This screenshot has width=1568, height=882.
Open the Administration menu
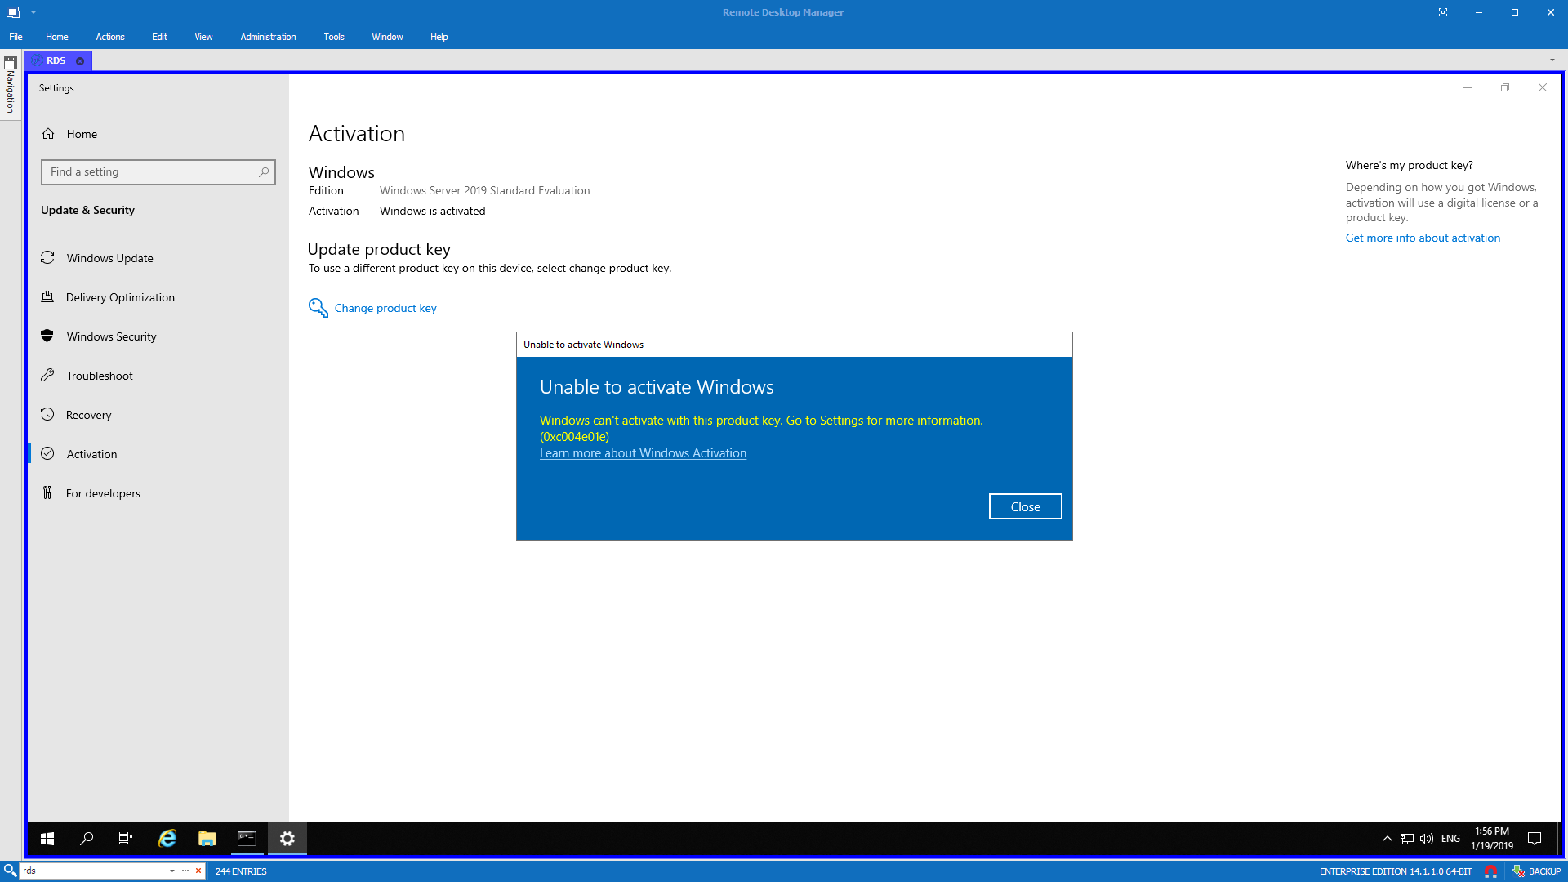point(267,37)
